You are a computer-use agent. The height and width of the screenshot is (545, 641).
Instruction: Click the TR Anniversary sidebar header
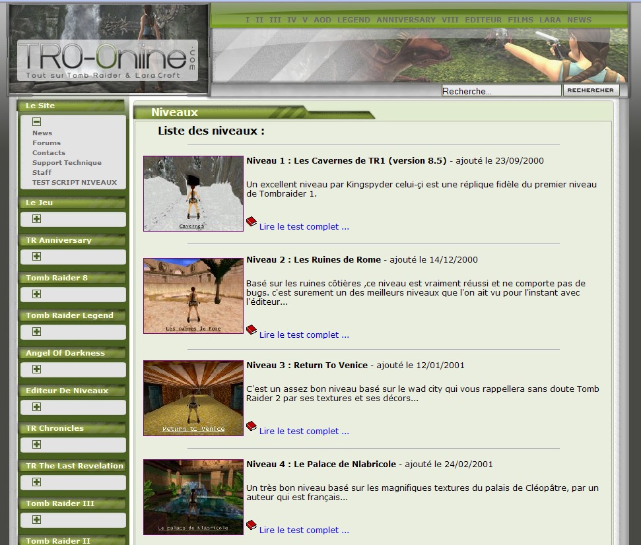pos(71,240)
